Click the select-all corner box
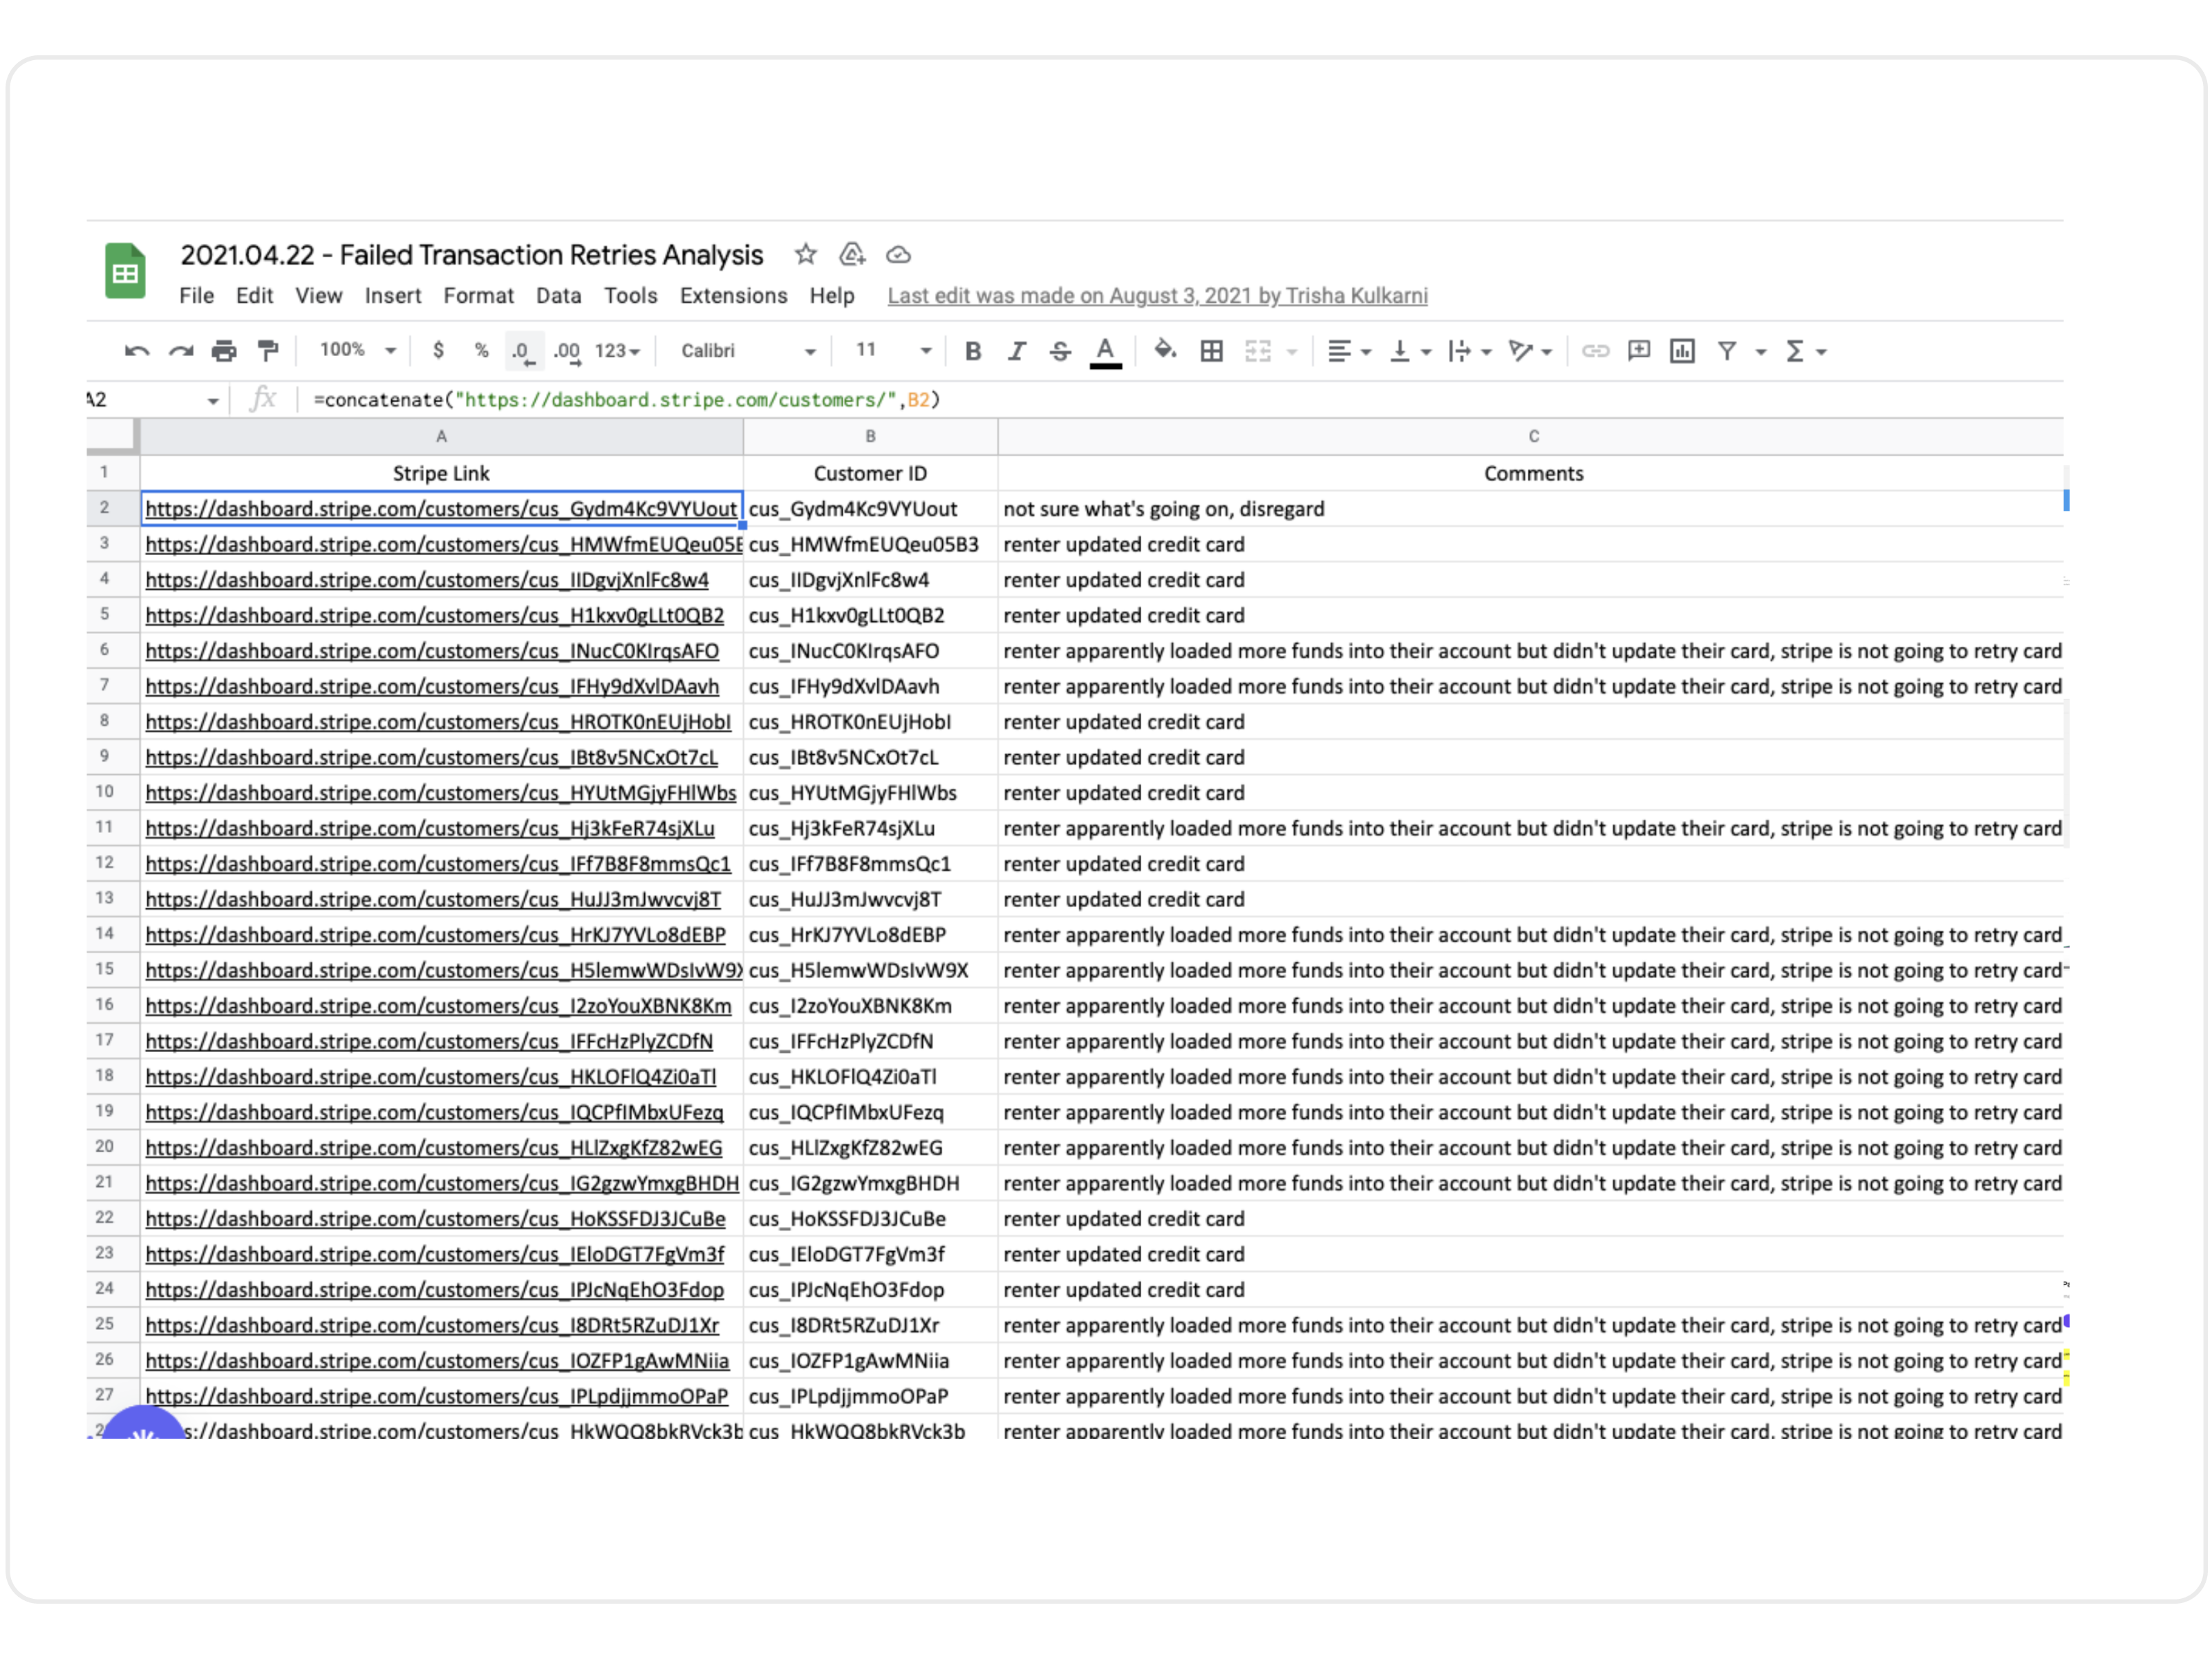The image size is (2212, 1659). [112, 436]
